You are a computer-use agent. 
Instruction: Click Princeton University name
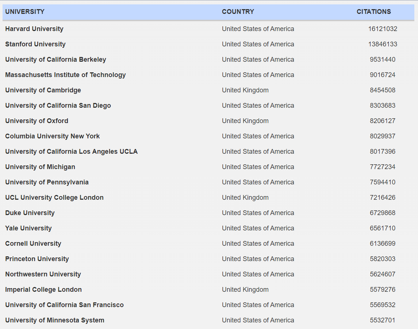[x=37, y=259]
